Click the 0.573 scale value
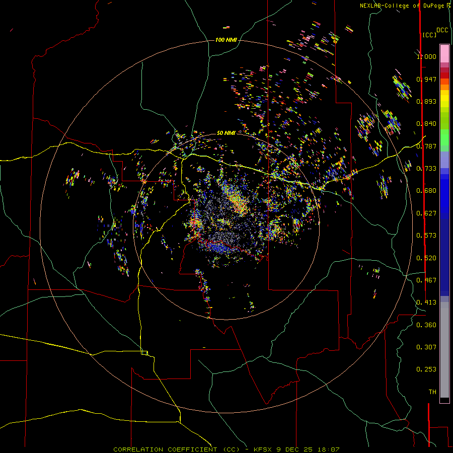 (426, 236)
